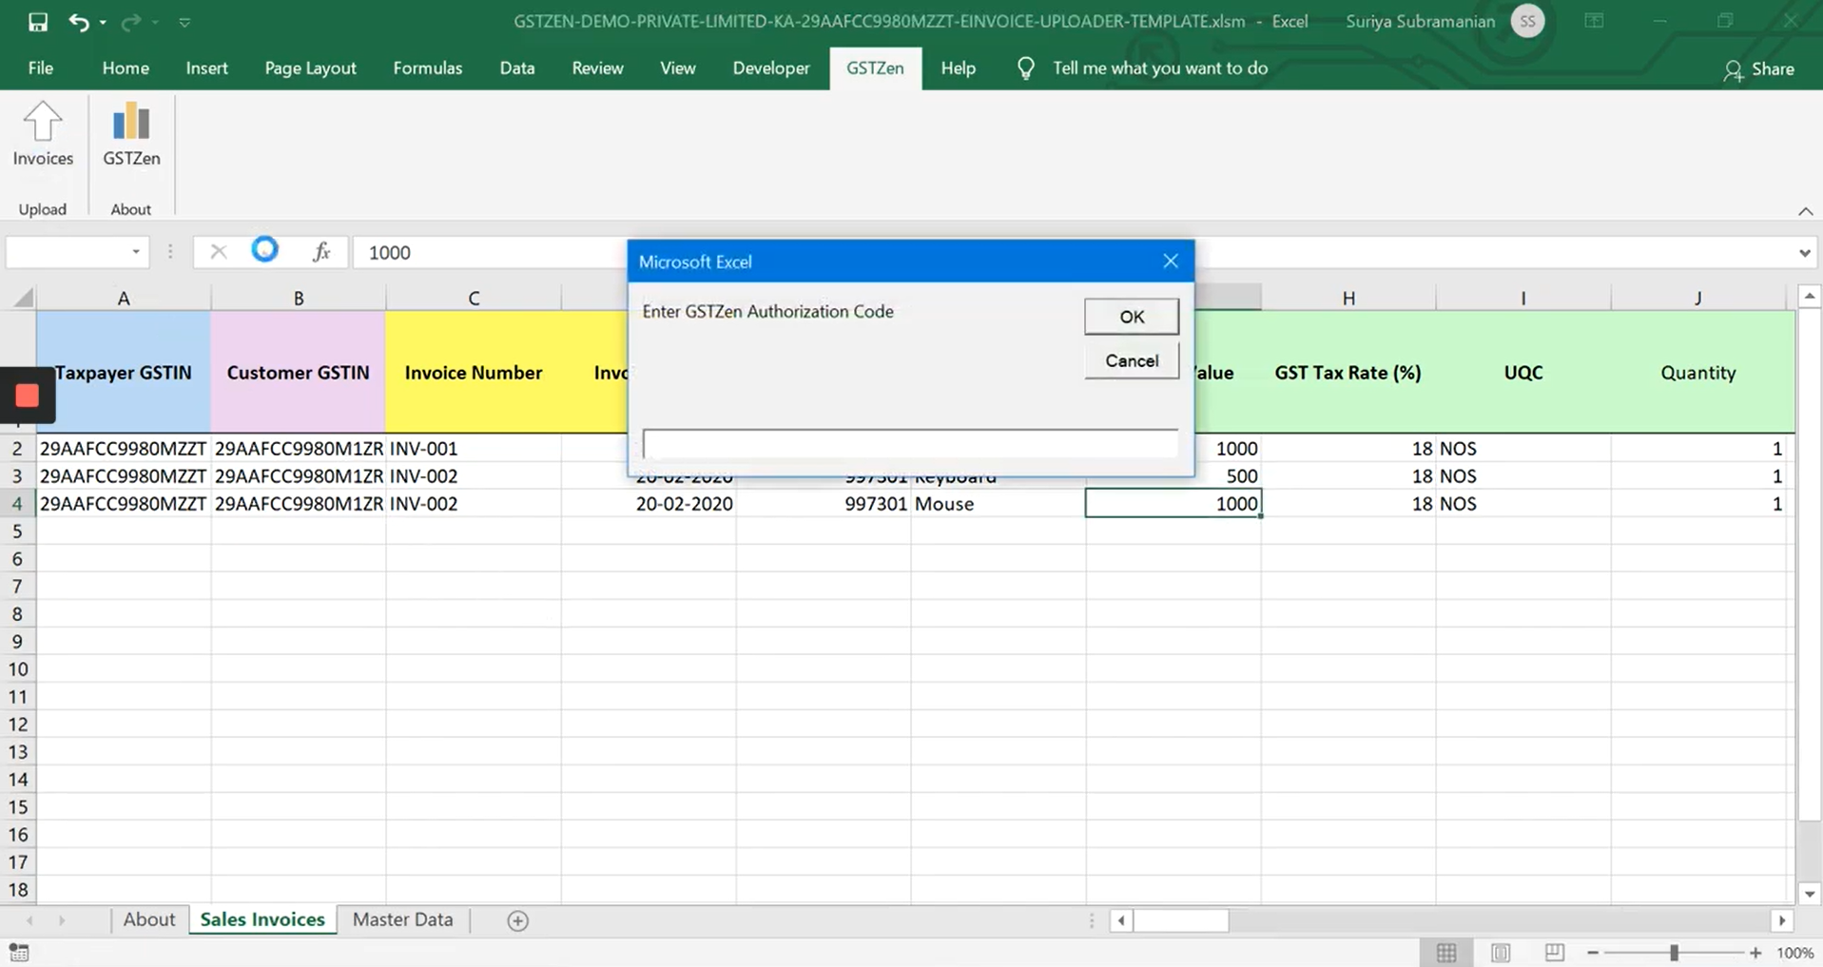Click previous sheet navigation arrow

click(29, 920)
